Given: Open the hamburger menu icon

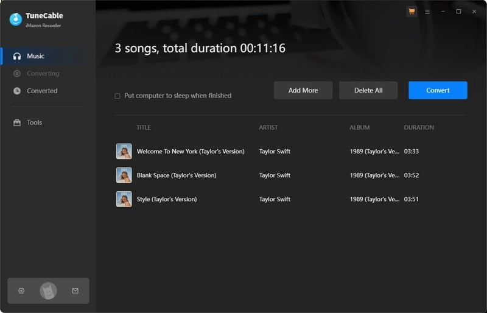Looking at the screenshot, I should coord(427,12).
